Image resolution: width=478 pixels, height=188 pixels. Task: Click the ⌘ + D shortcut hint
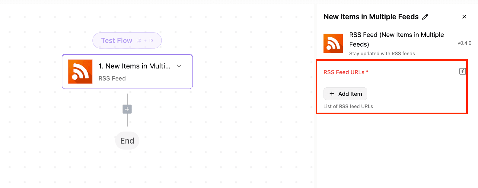pyautogui.click(x=145, y=41)
